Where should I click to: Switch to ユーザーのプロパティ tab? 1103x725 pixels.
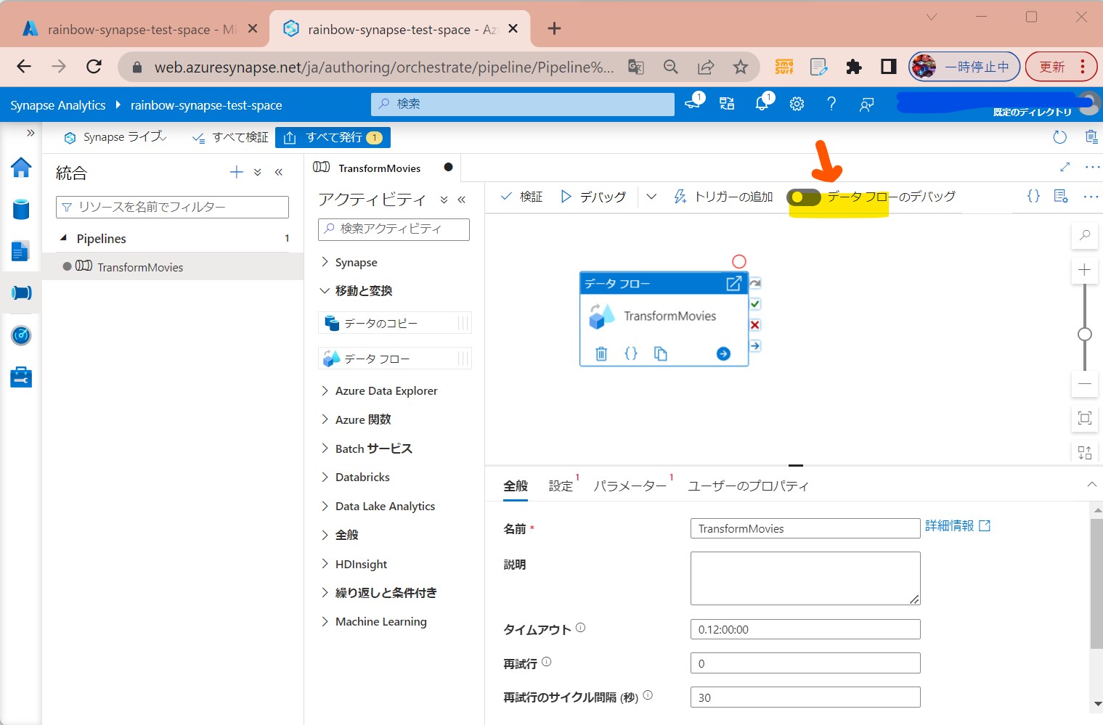[x=748, y=486]
